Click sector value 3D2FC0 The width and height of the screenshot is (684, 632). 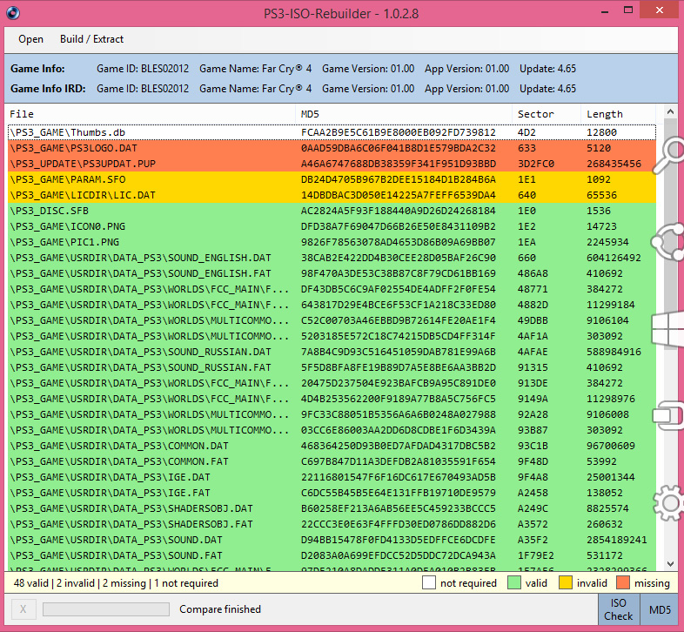click(536, 164)
